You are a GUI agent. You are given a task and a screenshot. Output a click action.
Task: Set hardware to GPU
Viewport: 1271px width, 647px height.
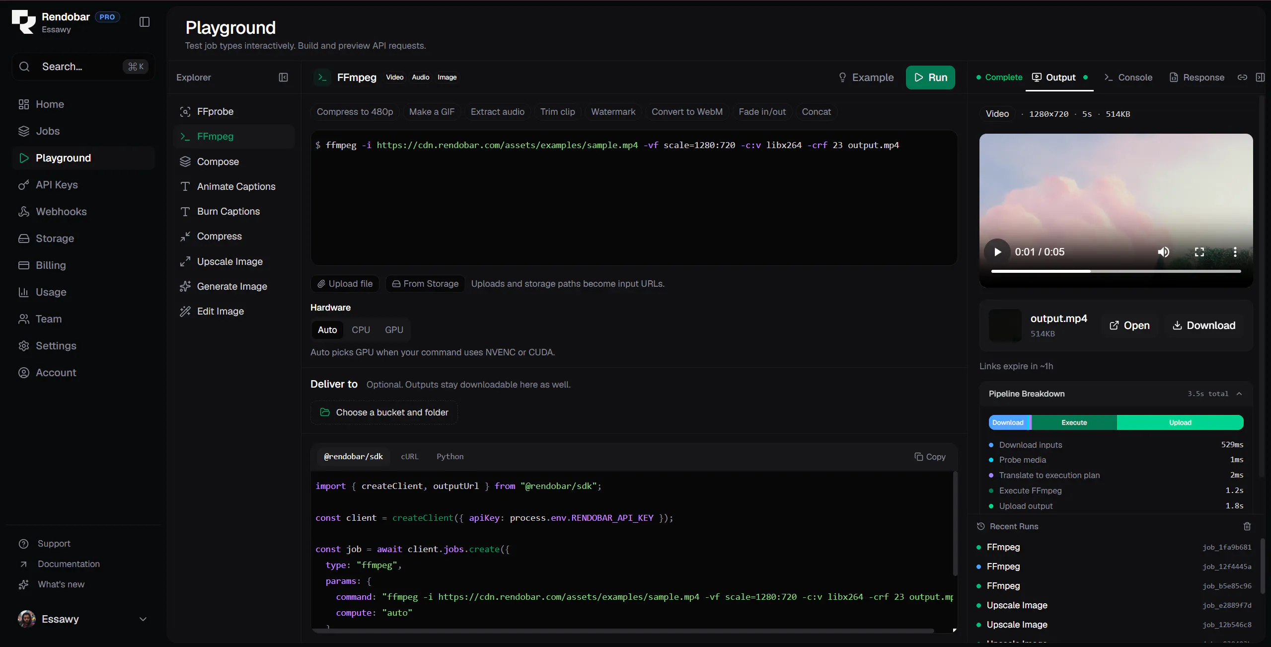click(394, 330)
